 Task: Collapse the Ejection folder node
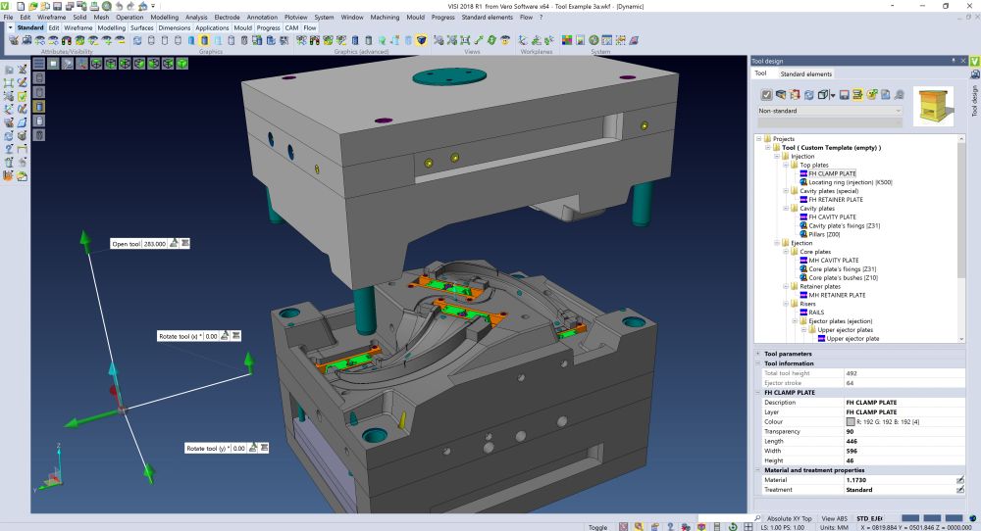pos(776,243)
